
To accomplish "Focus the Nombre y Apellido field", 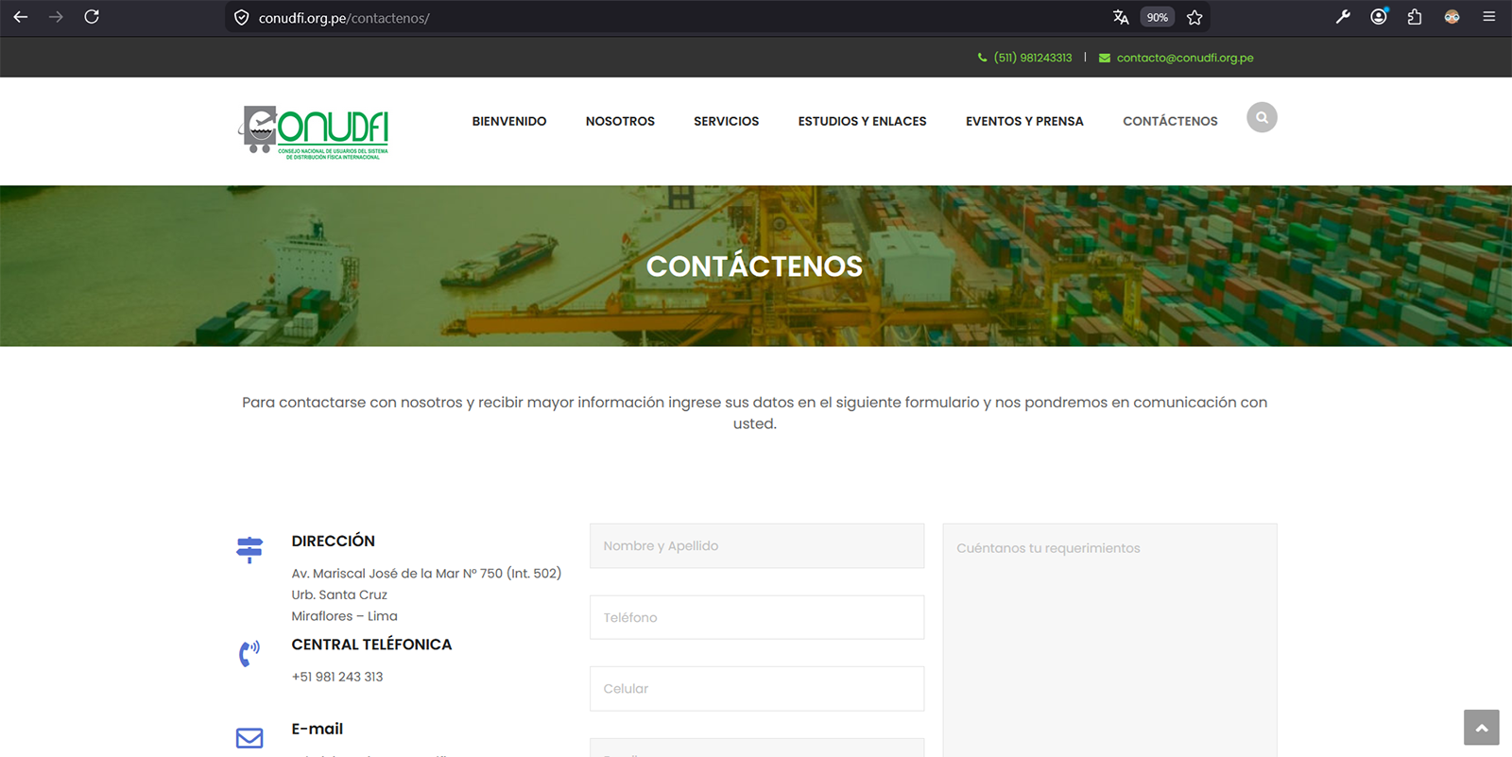I will [x=757, y=546].
